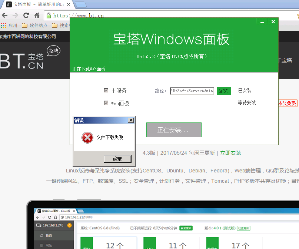This screenshot has height=249, width=299.
Task: Click the browser Back arrow
Action: pyautogui.click(x=4, y=15)
